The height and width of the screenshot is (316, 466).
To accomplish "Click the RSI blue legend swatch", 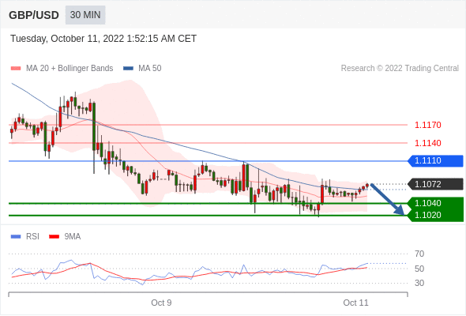I will pyautogui.click(x=16, y=237).
